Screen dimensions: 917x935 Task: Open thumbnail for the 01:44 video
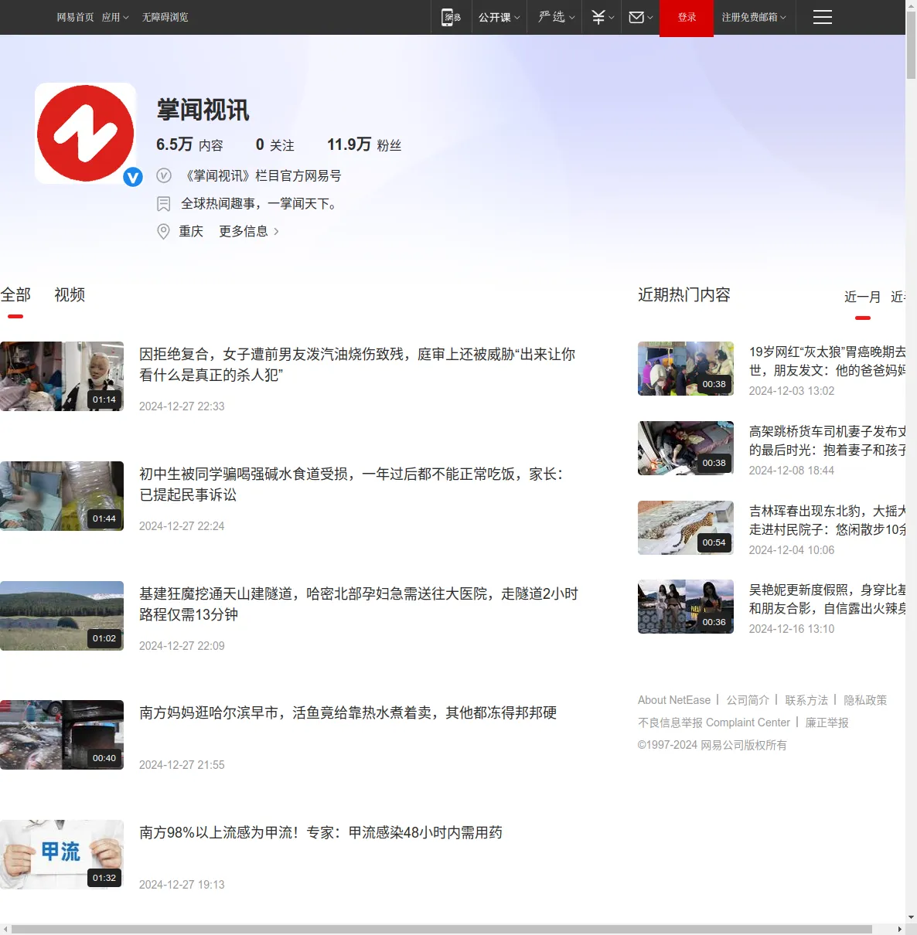pyautogui.click(x=62, y=496)
